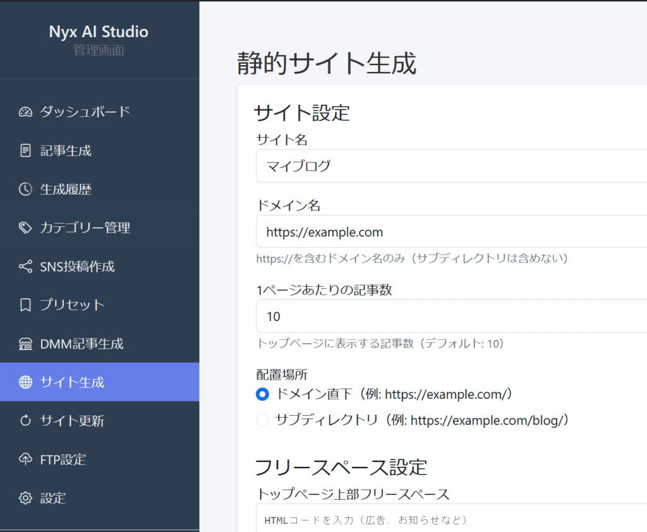Click the tag icon beside カテゴリー管理
647x532 pixels.
[25, 227]
